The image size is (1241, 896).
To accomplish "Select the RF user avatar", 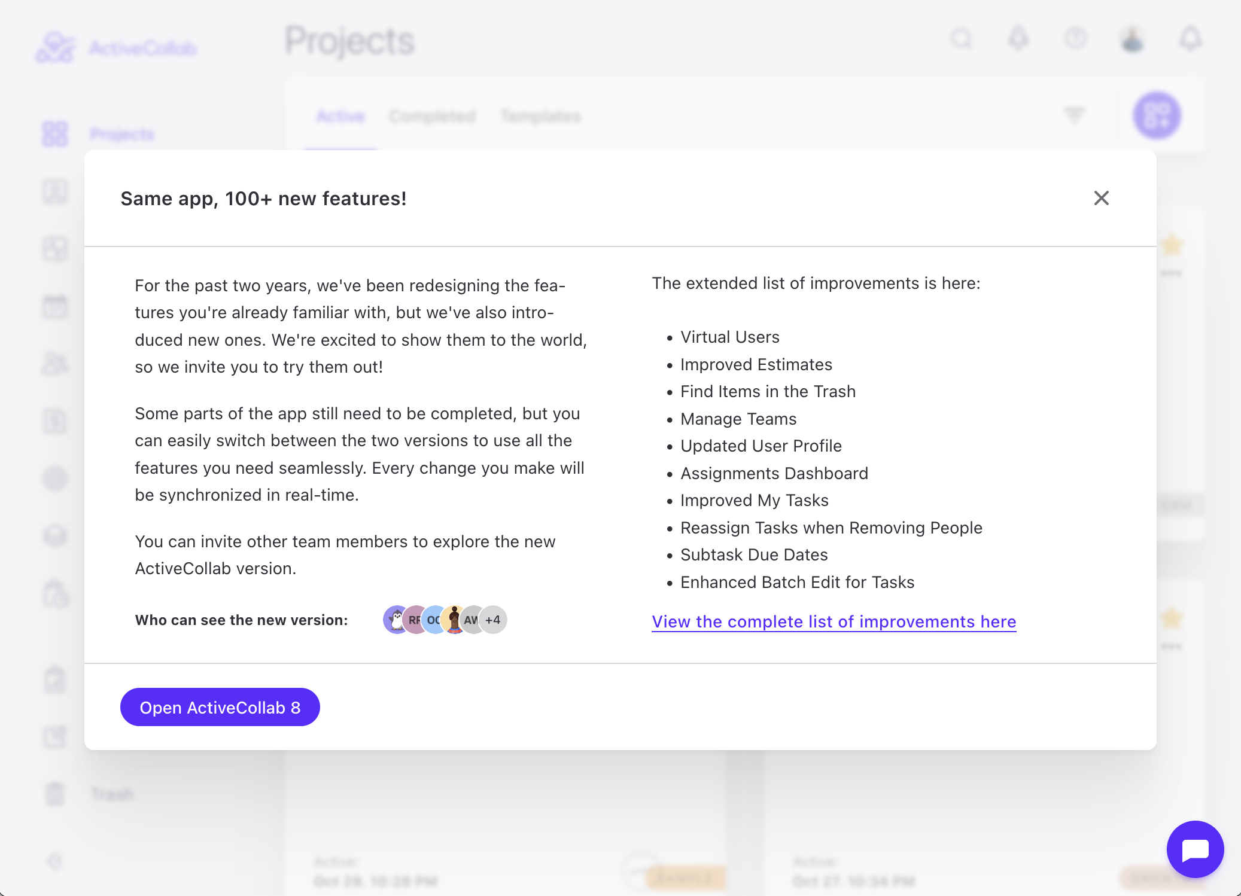I will pos(414,620).
